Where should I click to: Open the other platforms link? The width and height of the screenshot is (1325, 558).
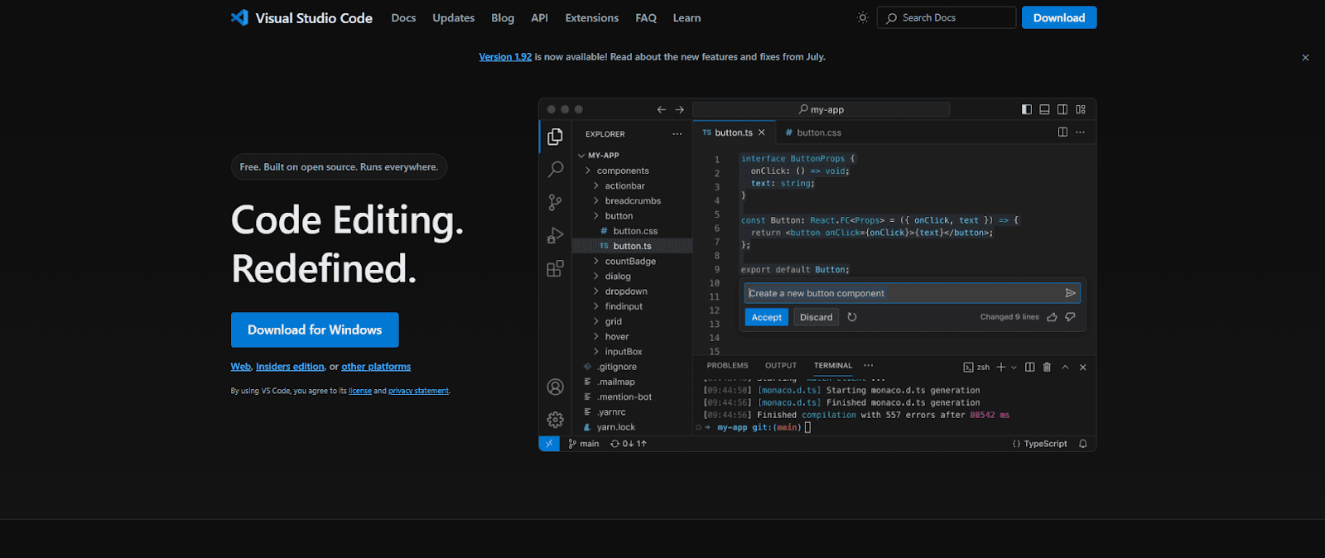point(376,367)
